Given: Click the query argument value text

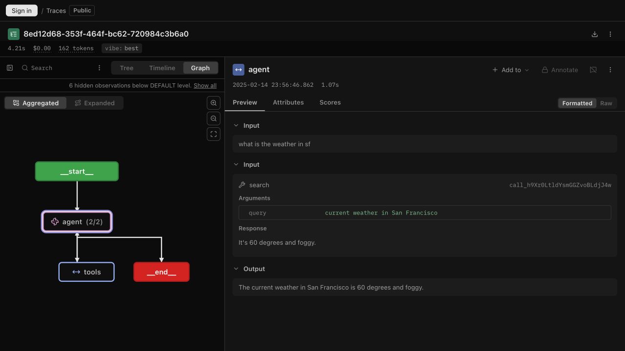Looking at the screenshot, I should 381,213.
